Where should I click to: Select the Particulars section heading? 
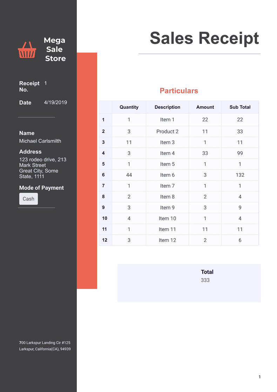[x=179, y=91]
